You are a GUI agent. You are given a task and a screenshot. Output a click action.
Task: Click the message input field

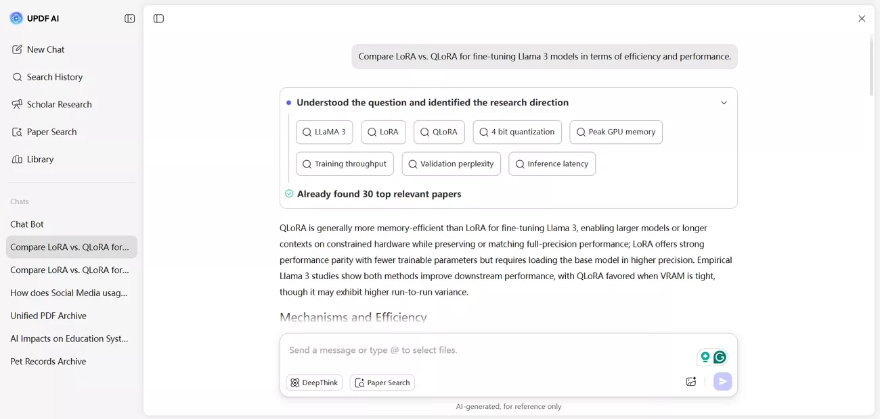click(474, 349)
